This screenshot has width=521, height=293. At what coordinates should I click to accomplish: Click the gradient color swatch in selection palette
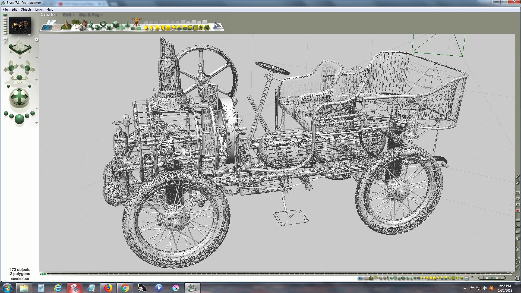(x=466, y=278)
